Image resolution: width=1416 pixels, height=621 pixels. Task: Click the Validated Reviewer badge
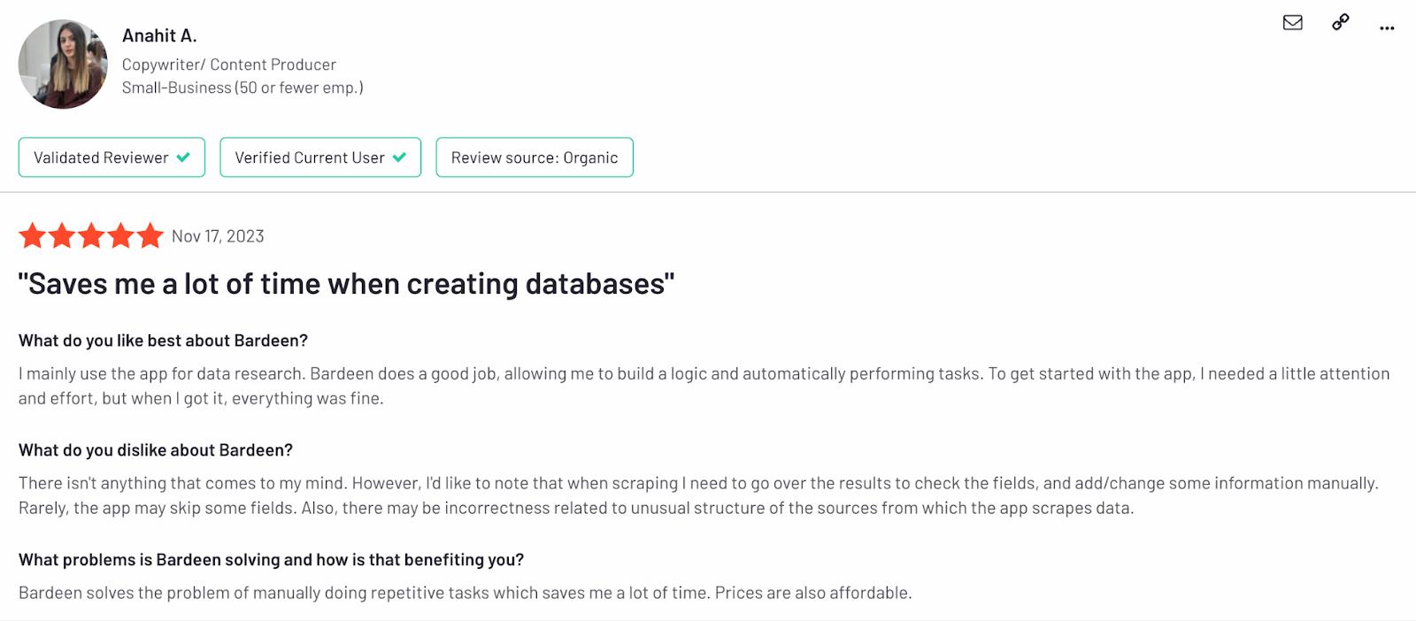112,157
